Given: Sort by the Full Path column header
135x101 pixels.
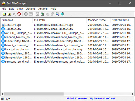Looking at the screenshot, I should click(60, 20).
